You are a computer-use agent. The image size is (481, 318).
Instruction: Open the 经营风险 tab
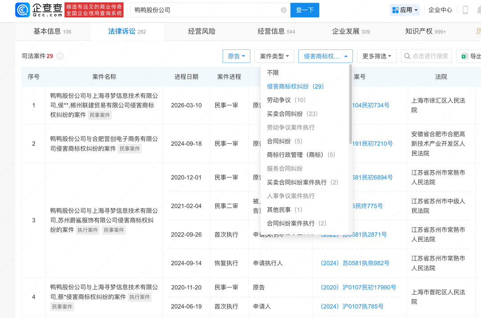click(x=202, y=31)
